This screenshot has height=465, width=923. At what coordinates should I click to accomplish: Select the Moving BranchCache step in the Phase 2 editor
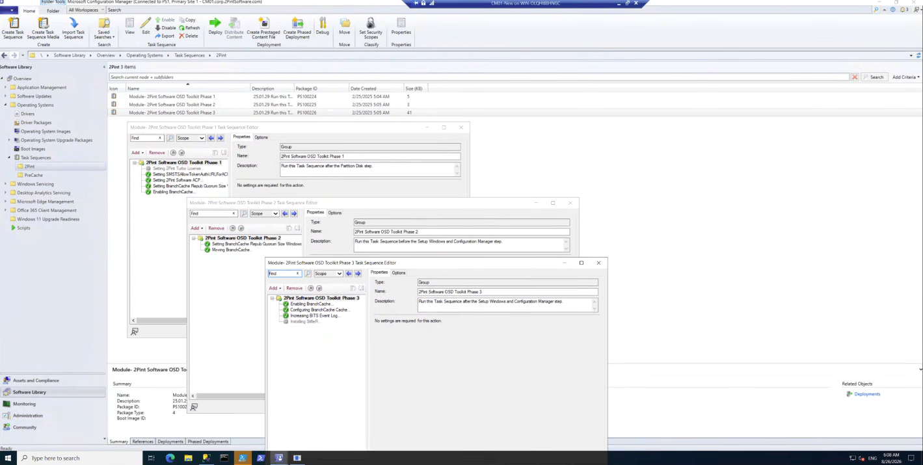(231, 250)
